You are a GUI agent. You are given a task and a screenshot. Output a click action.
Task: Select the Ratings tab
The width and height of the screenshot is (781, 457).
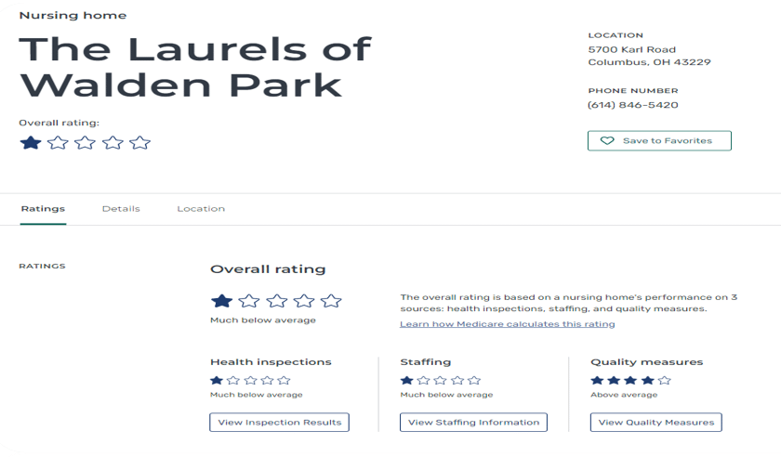tap(43, 209)
